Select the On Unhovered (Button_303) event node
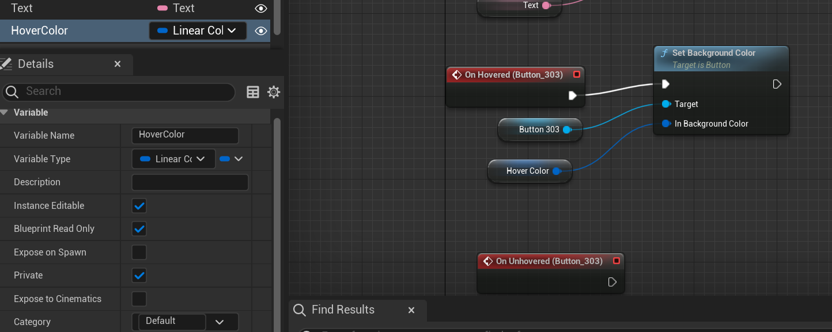The image size is (832, 332). click(x=551, y=273)
